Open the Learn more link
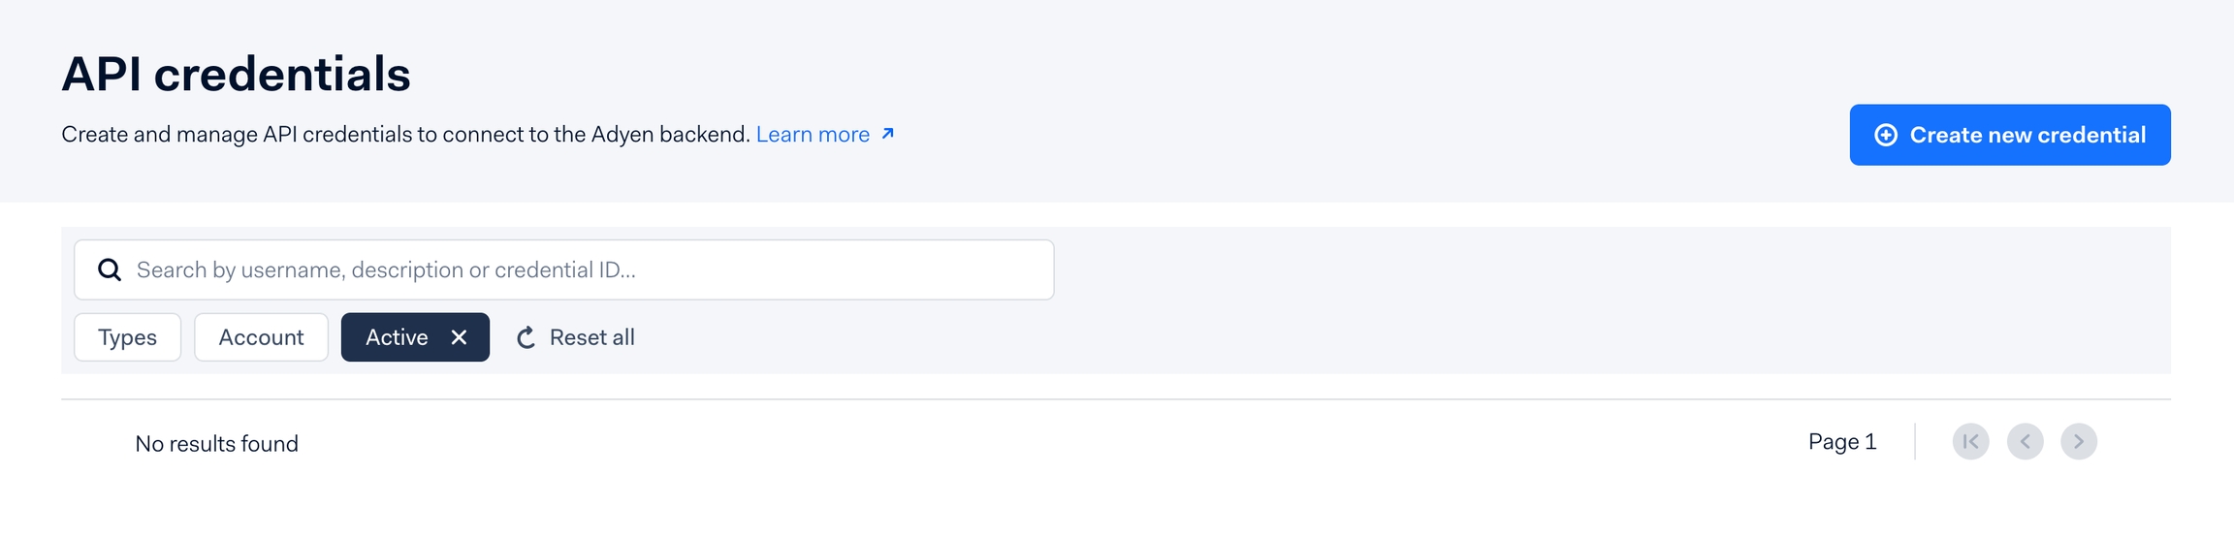The height and width of the screenshot is (538, 2234). [813, 135]
